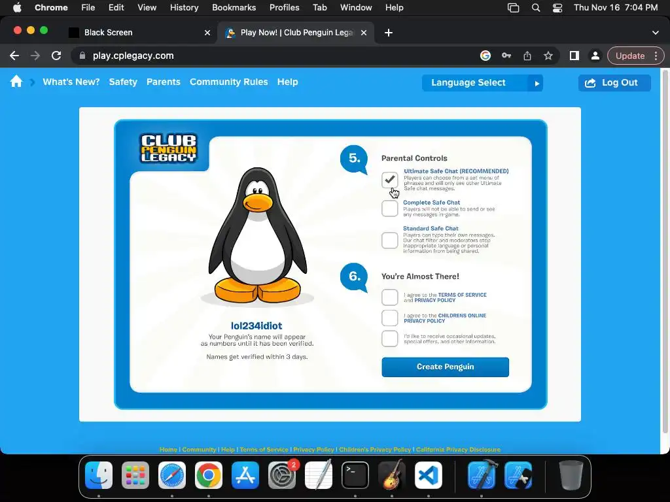
Task: Open the Community Rules link
Action: 228,82
